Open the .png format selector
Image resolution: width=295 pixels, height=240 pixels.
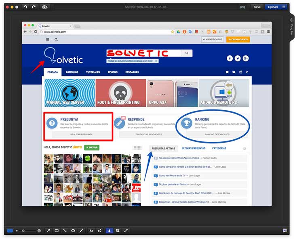point(242,7)
